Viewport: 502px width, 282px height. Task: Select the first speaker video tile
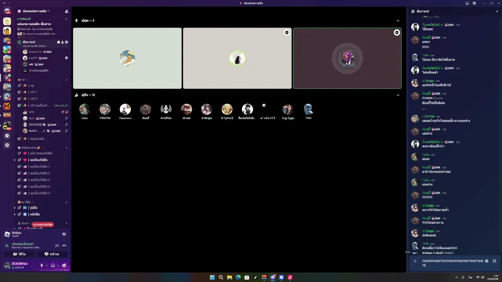click(127, 58)
